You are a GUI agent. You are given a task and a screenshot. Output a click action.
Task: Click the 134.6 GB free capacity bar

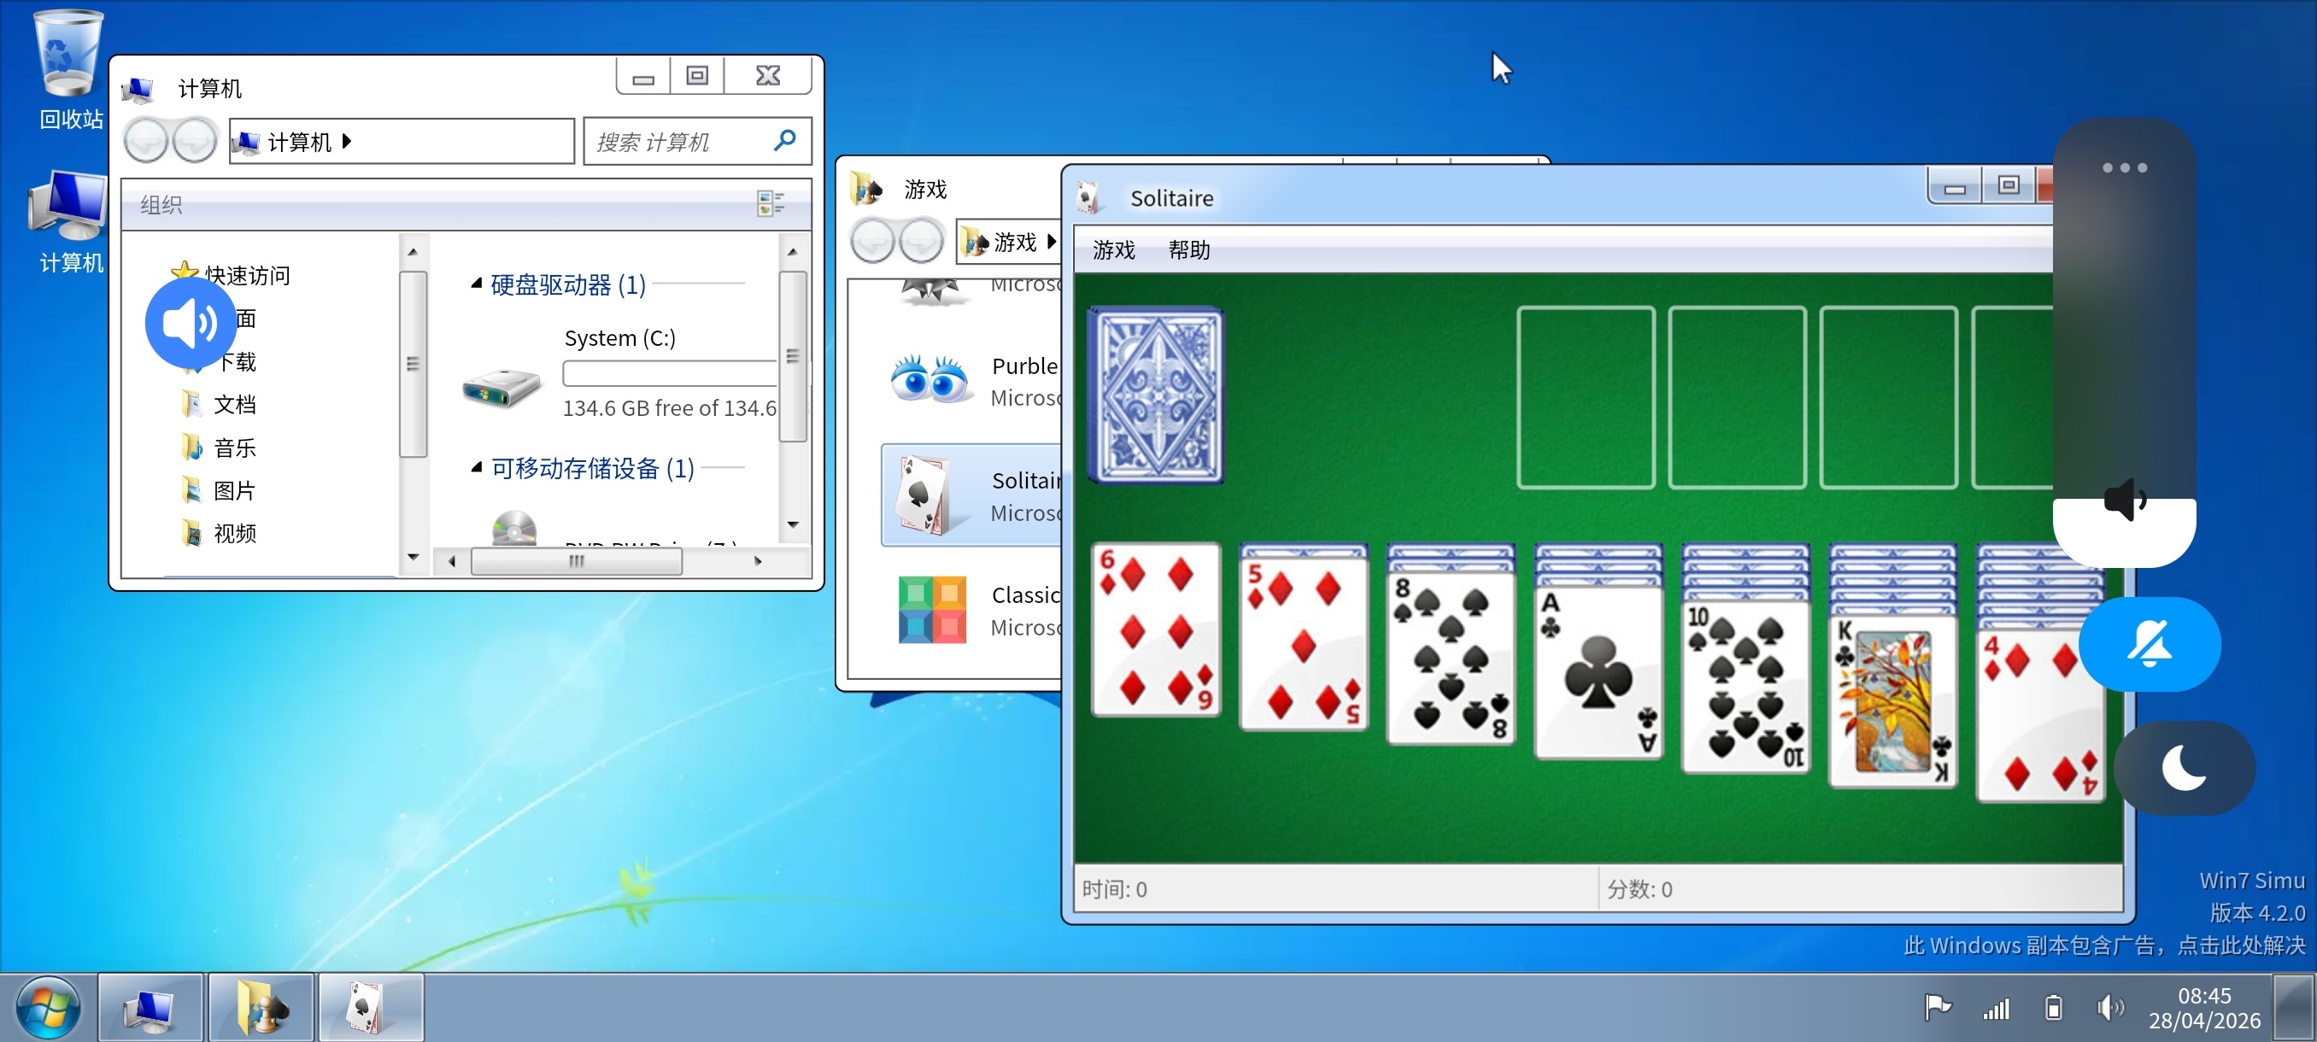[x=669, y=372]
